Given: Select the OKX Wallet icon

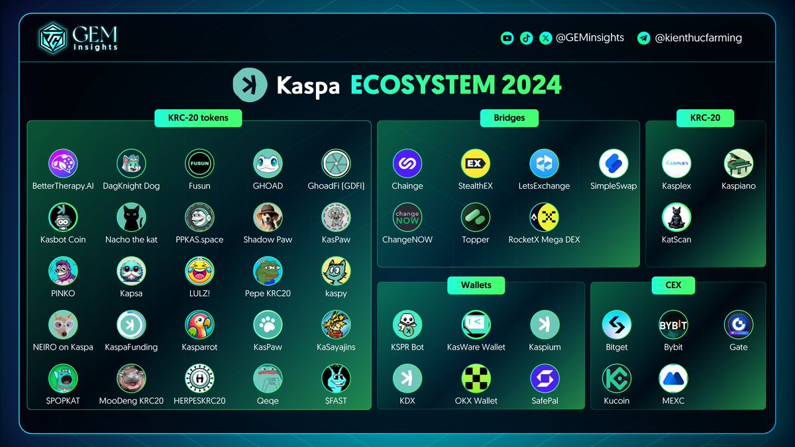Looking at the screenshot, I should coord(476,378).
